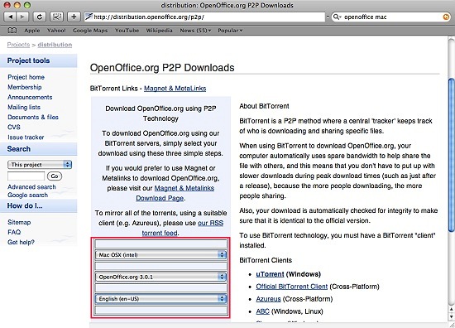This screenshot has width=455, height=328.
Task: Go back with the Safari back arrow
Action: point(10,17)
